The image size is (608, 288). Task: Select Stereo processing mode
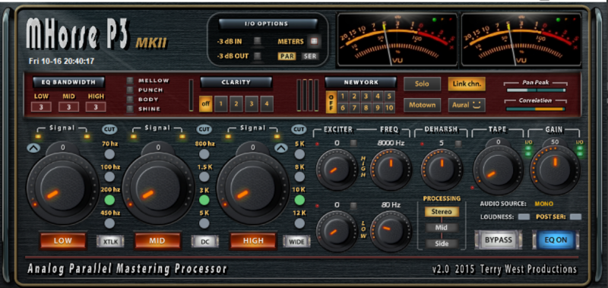442,212
